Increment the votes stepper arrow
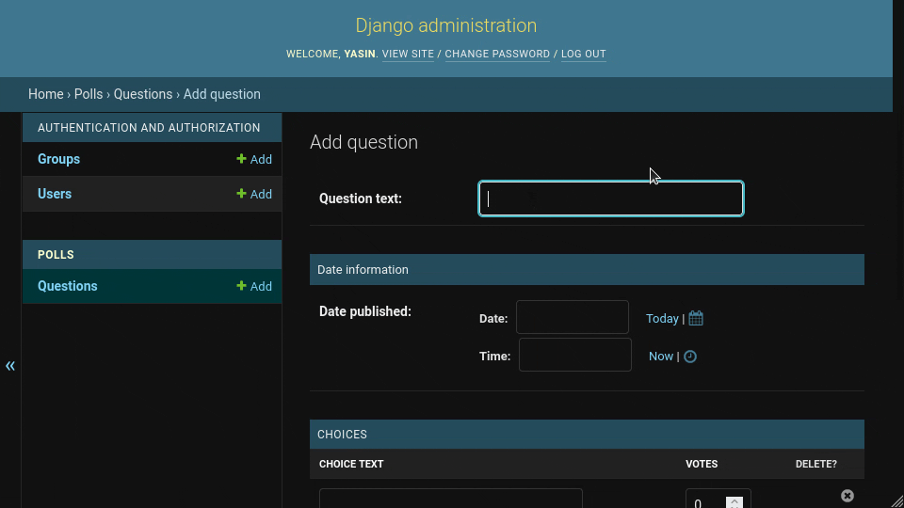This screenshot has height=508, width=904. [734, 500]
